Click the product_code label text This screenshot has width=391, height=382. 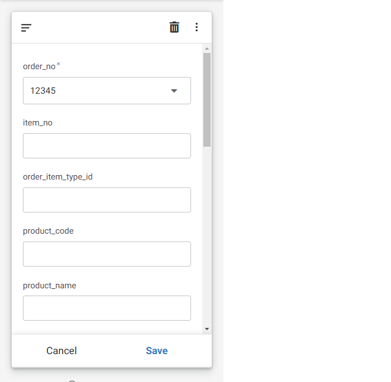pyautogui.click(x=48, y=231)
